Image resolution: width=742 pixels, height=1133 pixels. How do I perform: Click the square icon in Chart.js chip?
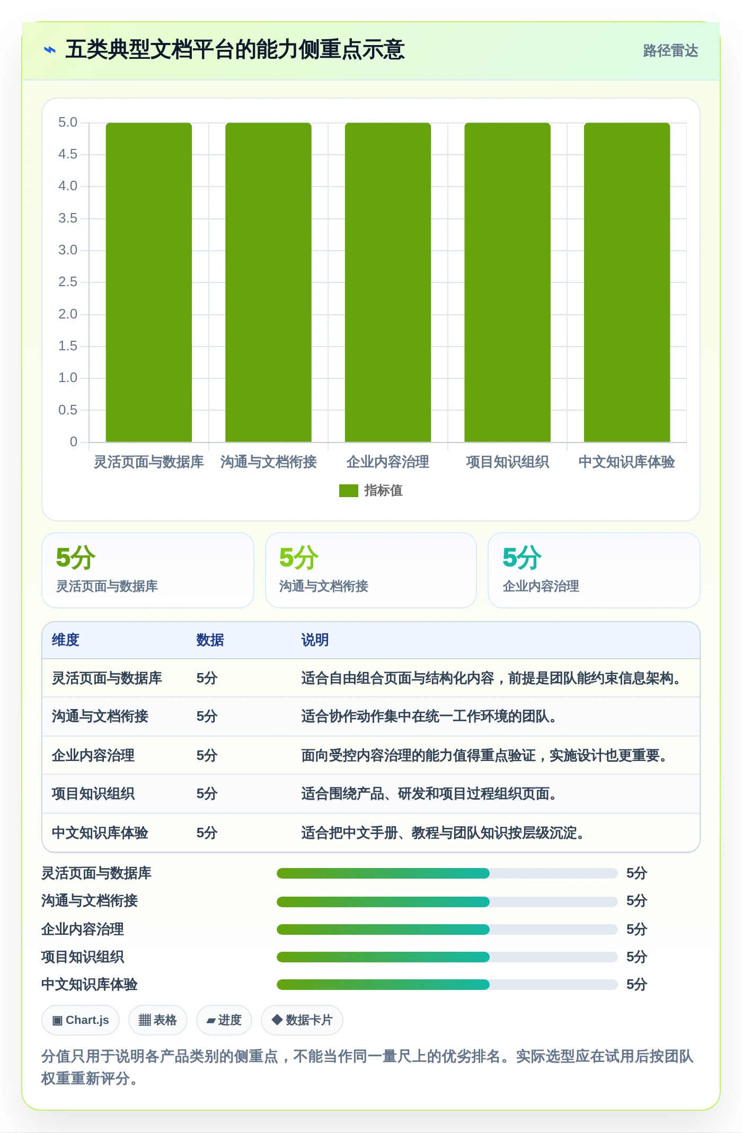[x=57, y=1021]
